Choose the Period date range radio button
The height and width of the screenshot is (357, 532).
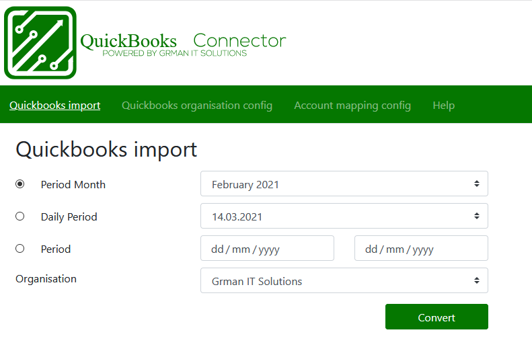pyautogui.click(x=20, y=249)
